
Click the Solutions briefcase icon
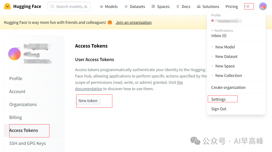[199, 6]
